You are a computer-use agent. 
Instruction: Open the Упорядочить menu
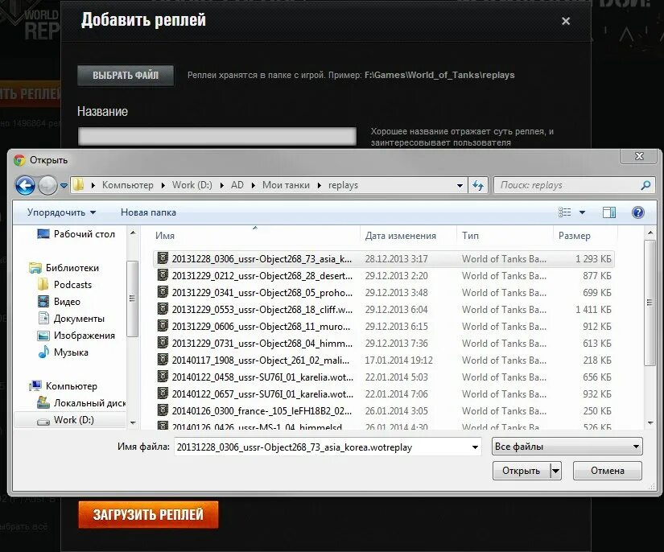(x=61, y=212)
